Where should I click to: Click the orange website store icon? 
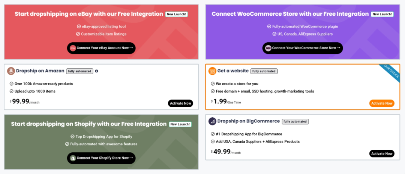[x=212, y=71]
